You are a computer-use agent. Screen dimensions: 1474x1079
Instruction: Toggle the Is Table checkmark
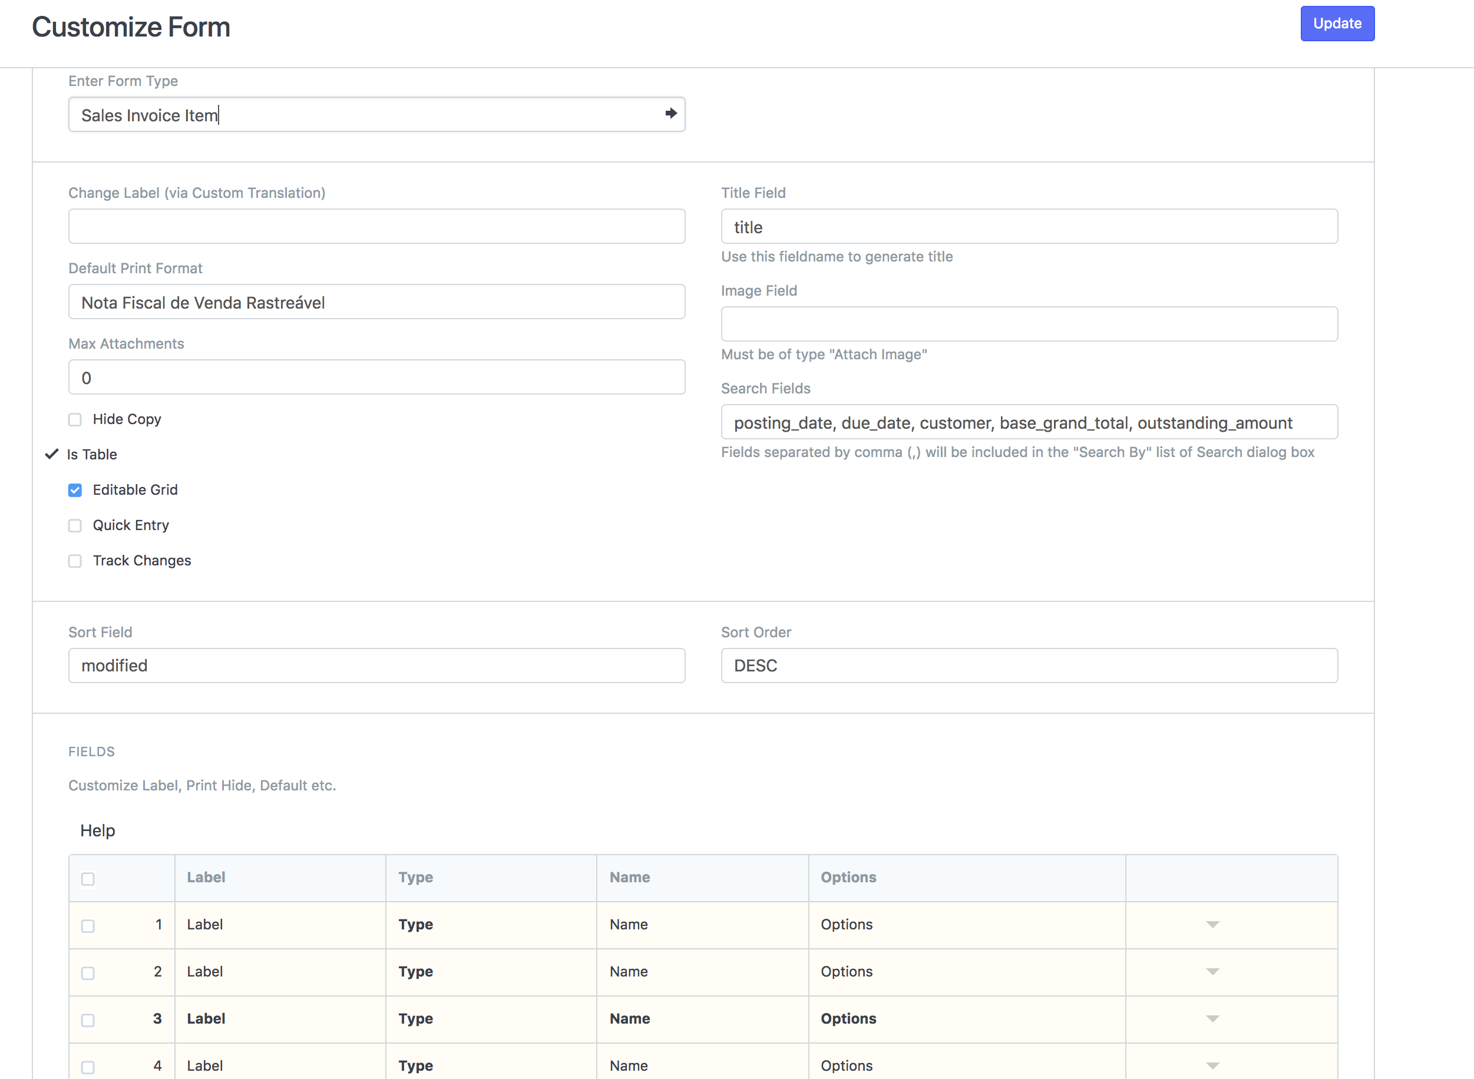click(52, 454)
